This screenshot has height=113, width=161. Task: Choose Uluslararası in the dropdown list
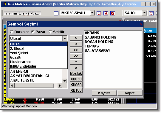(x=38, y=62)
